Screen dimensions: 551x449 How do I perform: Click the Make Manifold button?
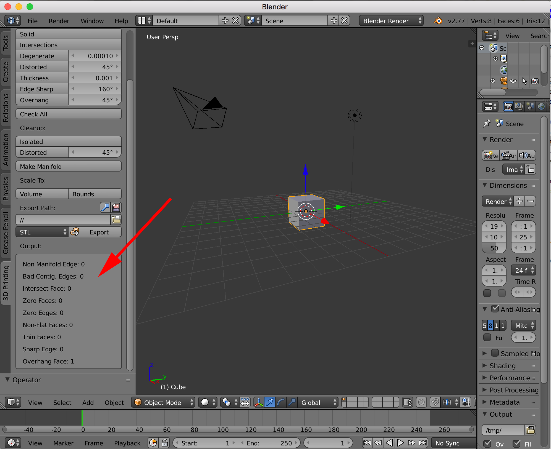tap(69, 166)
